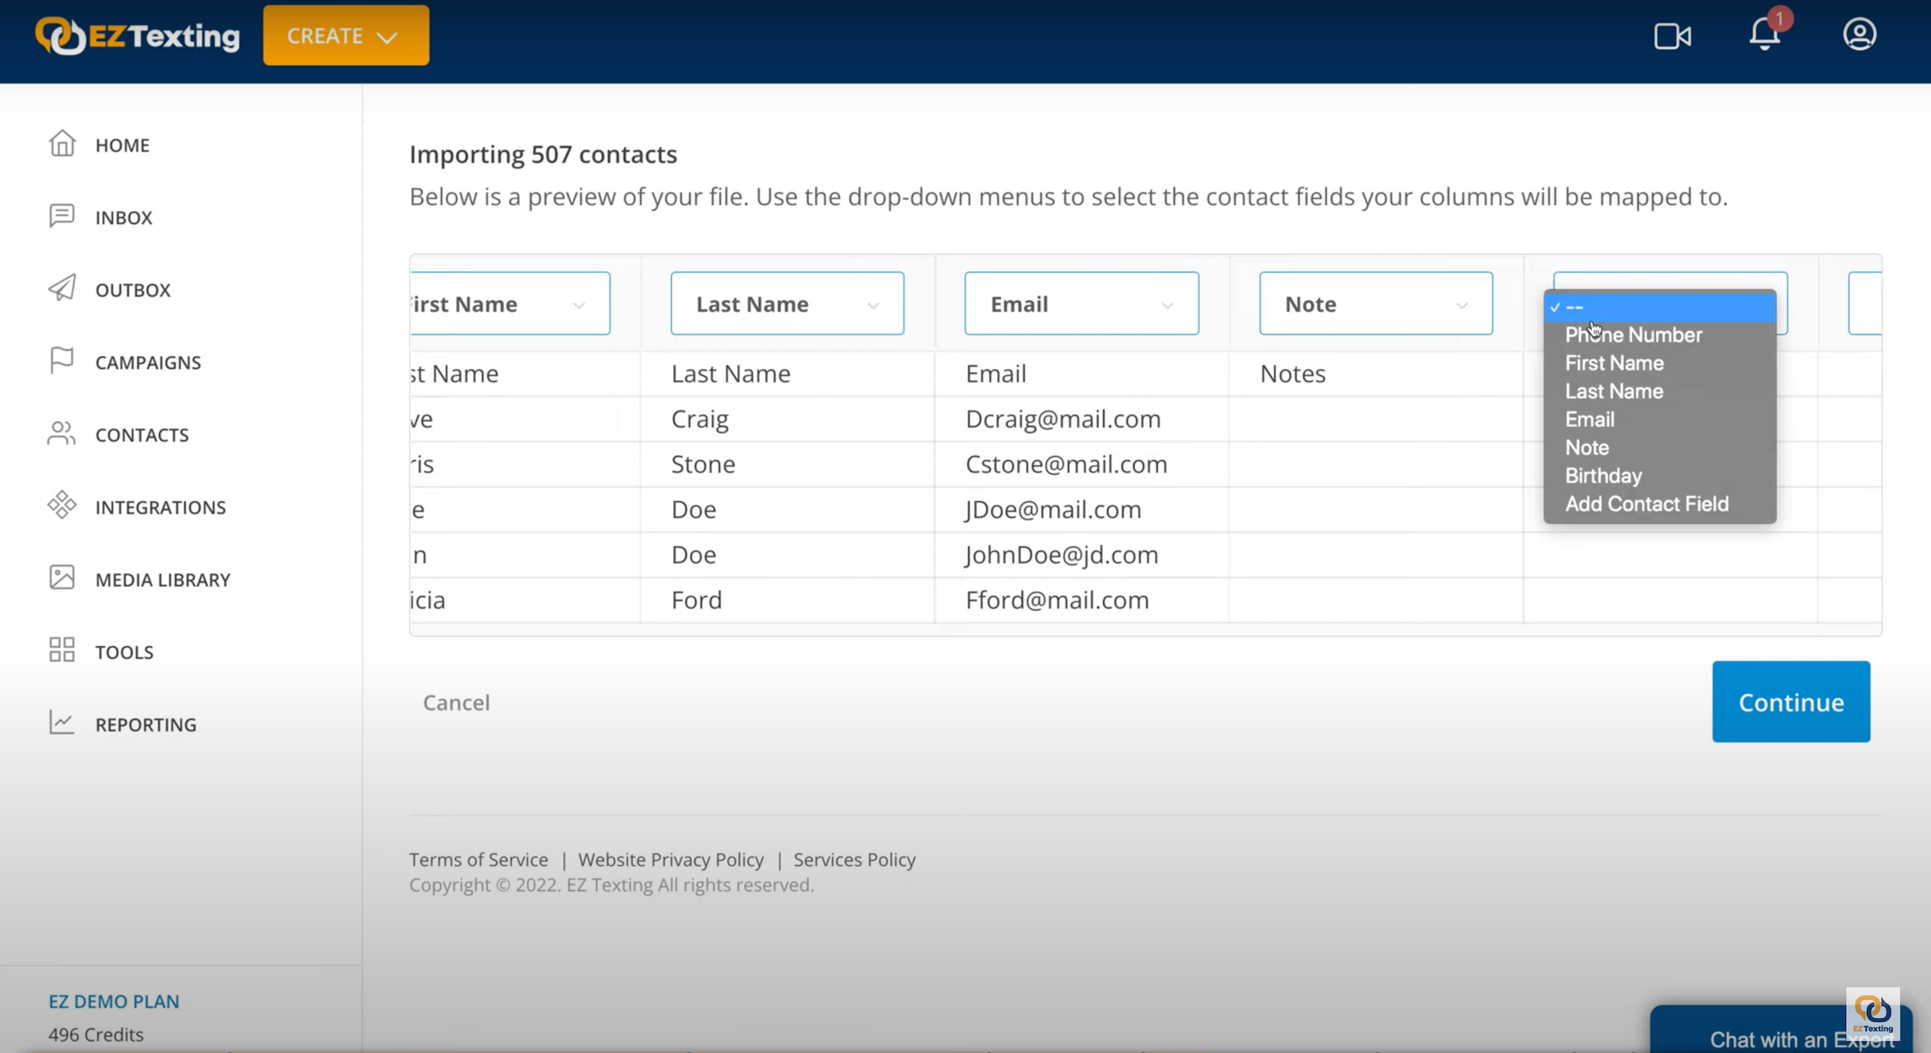Screen dimensions: 1931x1053
Task: Toggle the Note column mapping
Action: pos(1376,302)
